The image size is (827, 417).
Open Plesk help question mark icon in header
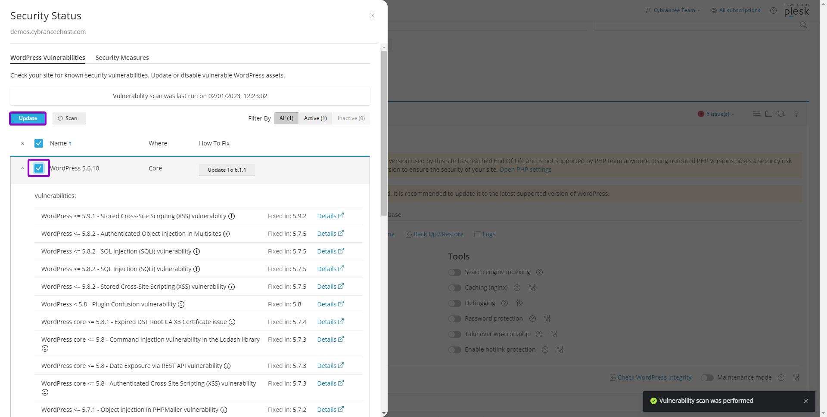pyautogui.click(x=773, y=11)
